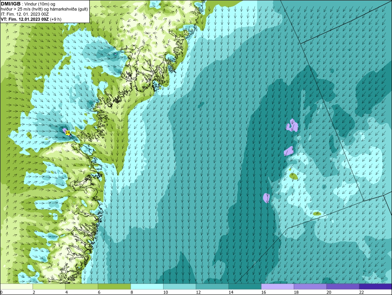Click the text 'hviður > 25 m/s (hvítt)'
Screen dimensions: 392x295
pos(21,9)
